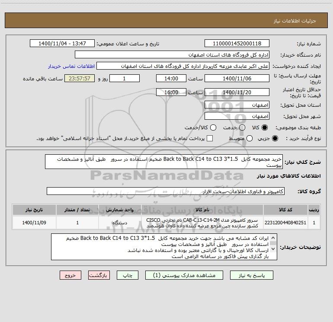This screenshot has height=322, width=333.
Task: Choose متوسط purchase type radio
Action: (x=250, y=138)
